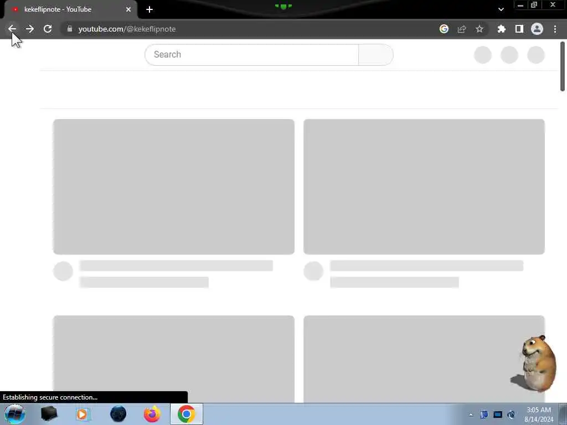
Task: Click the search submit button beside Search
Action: 376,55
